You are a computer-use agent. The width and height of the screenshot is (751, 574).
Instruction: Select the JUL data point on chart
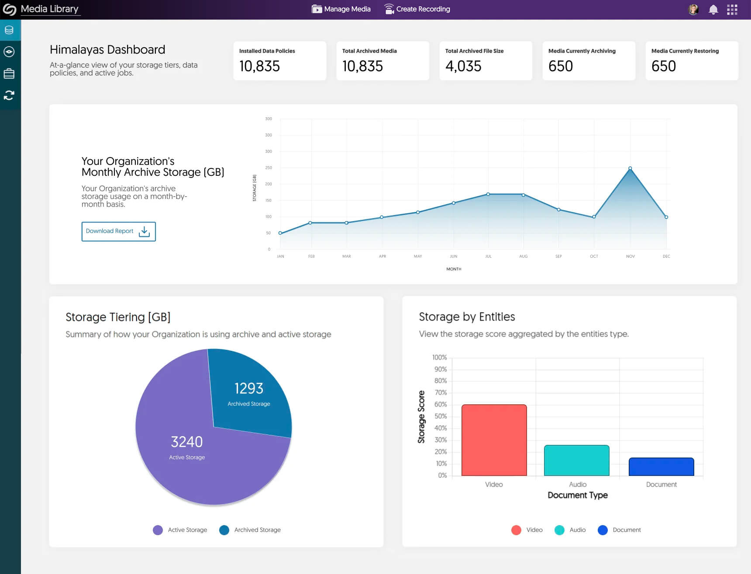click(x=488, y=194)
